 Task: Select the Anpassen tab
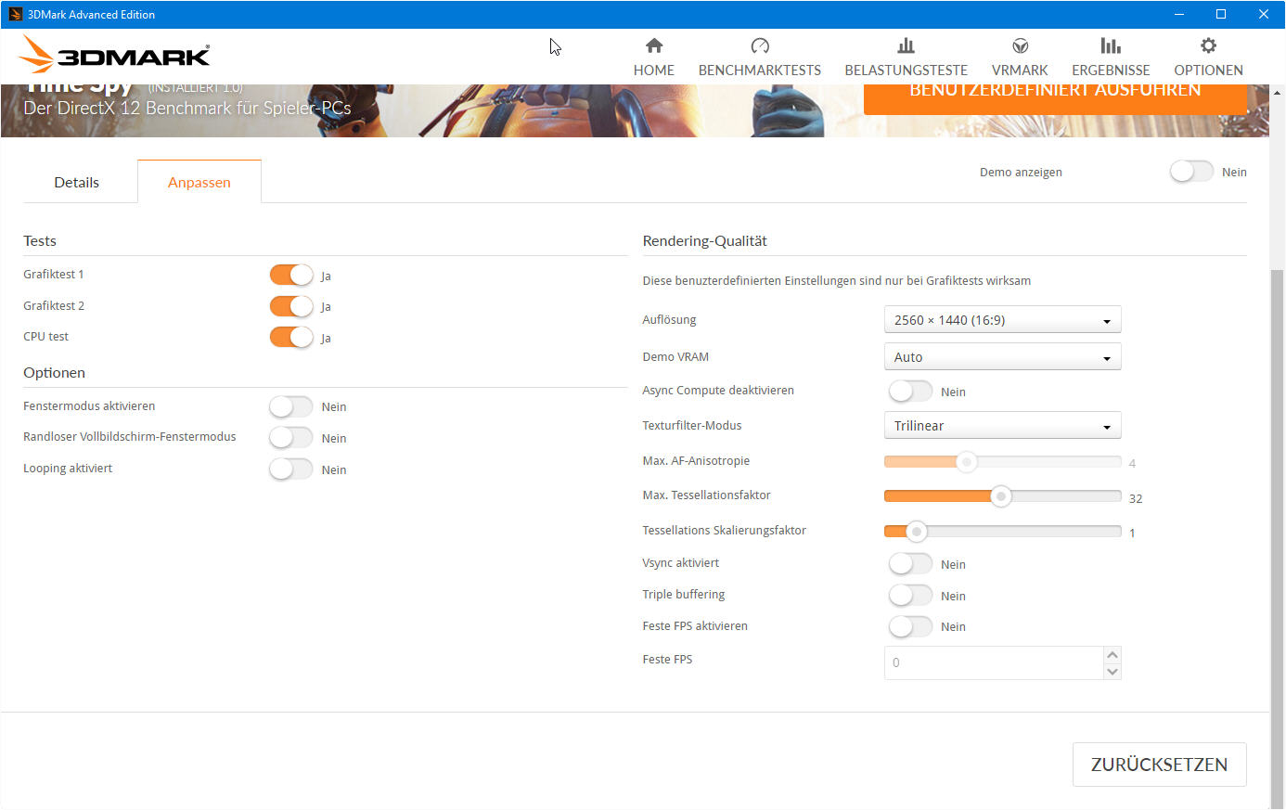(199, 182)
